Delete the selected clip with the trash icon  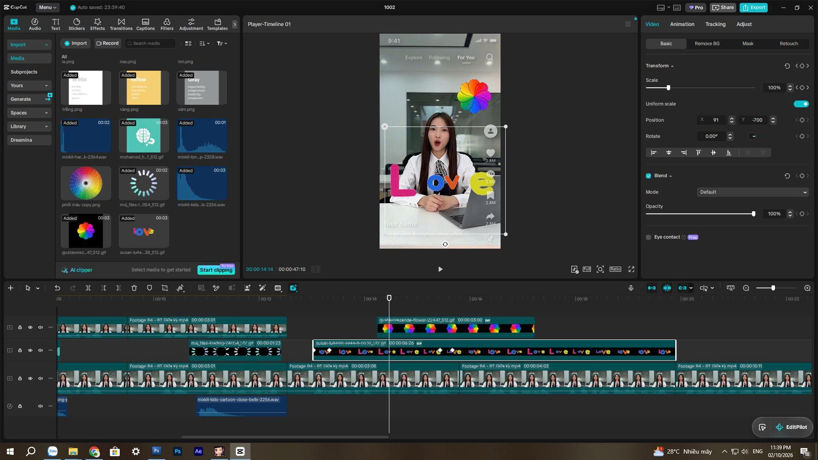(x=134, y=288)
